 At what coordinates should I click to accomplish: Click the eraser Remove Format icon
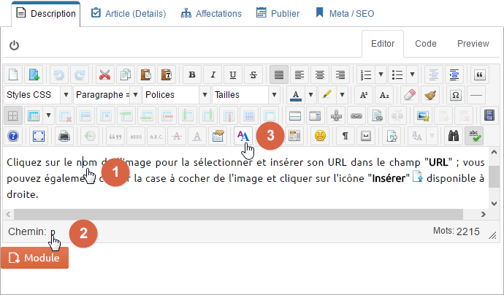point(410,95)
